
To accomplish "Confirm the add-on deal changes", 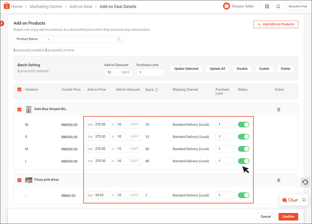I will 288,217.
